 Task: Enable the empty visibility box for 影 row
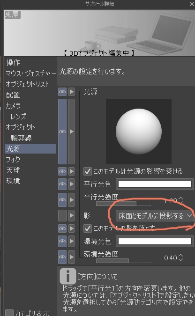click(x=62, y=215)
